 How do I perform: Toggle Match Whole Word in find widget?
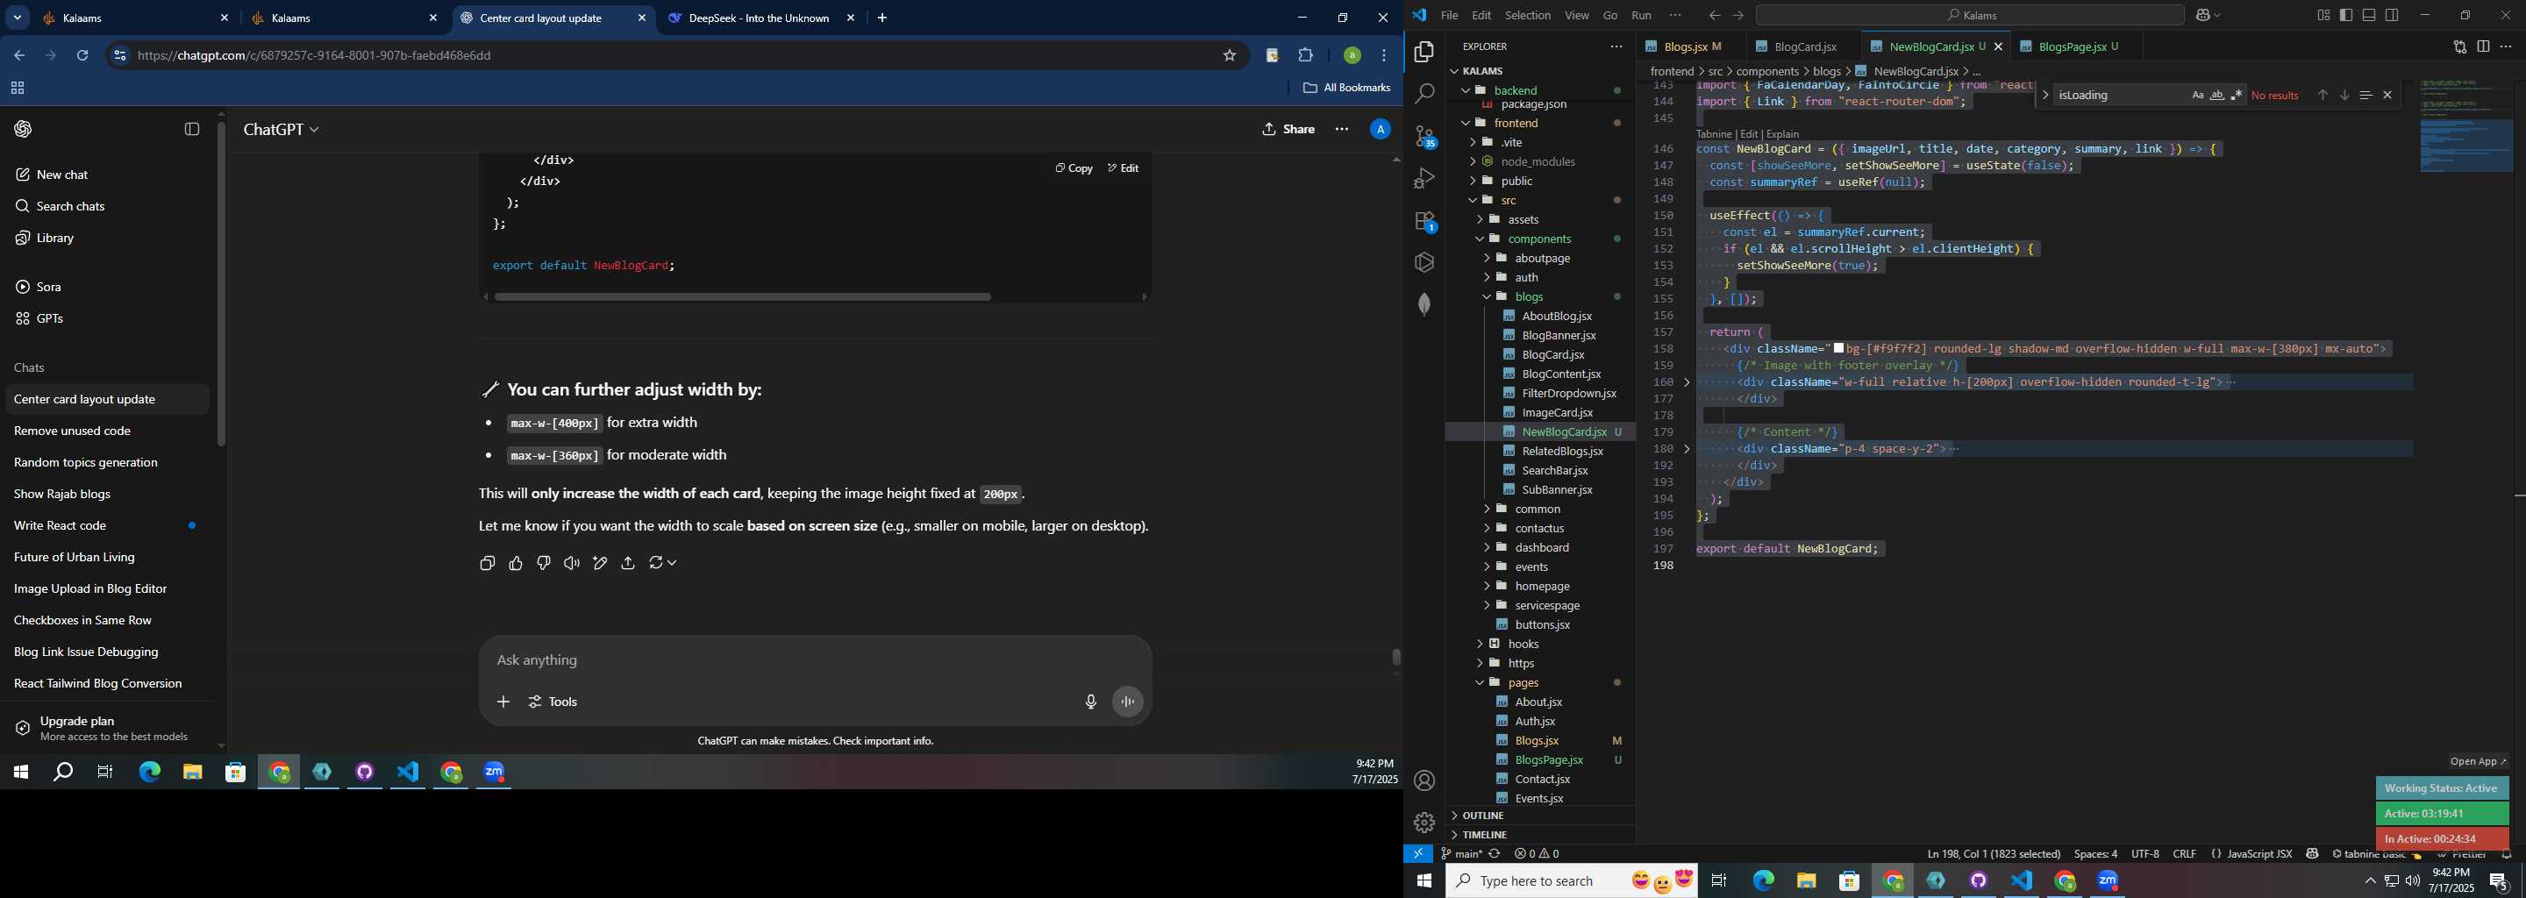[2217, 95]
